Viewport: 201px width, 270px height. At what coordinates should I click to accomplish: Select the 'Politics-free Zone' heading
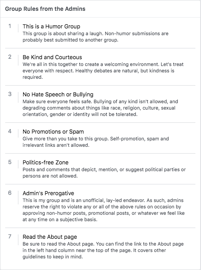(46, 162)
